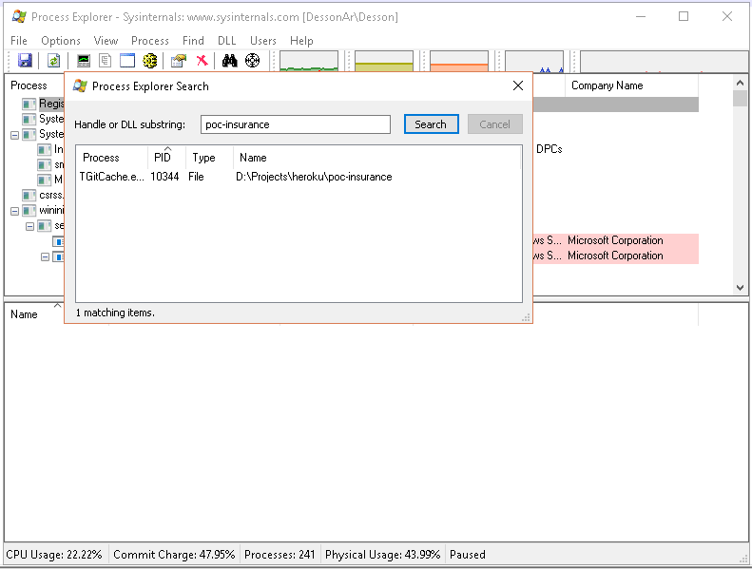
Task: Click the Show Process Tree icon
Action: click(x=106, y=61)
